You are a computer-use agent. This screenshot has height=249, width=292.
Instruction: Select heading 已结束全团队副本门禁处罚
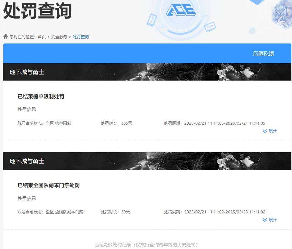[49, 185]
